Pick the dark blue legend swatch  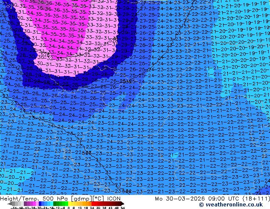click(40, 203)
